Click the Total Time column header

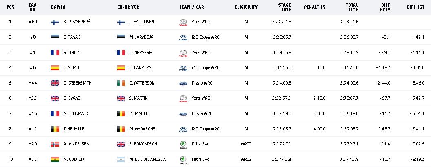pos(352,7)
